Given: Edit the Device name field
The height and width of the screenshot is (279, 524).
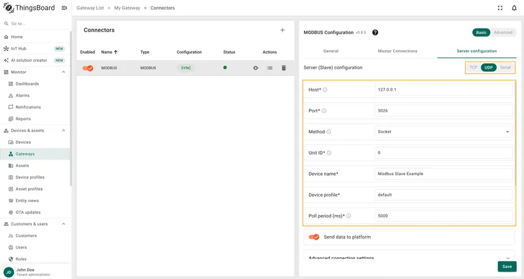Looking at the screenshot, I should (x=443, y=174).
